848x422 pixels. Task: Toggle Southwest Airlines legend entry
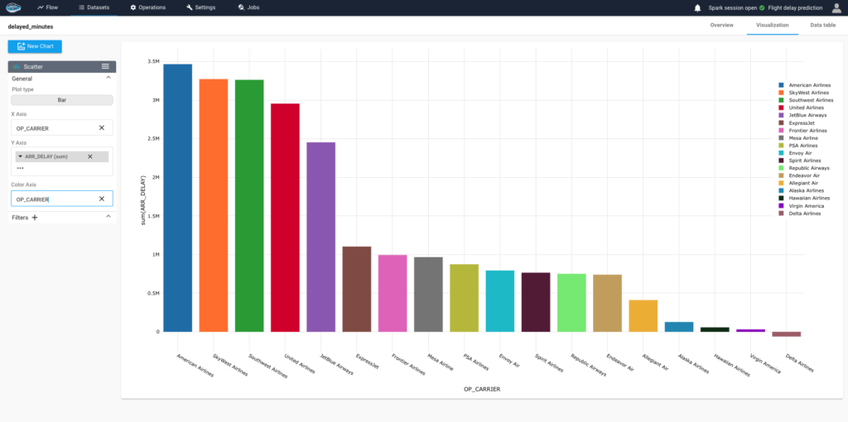tap(806, 100)
